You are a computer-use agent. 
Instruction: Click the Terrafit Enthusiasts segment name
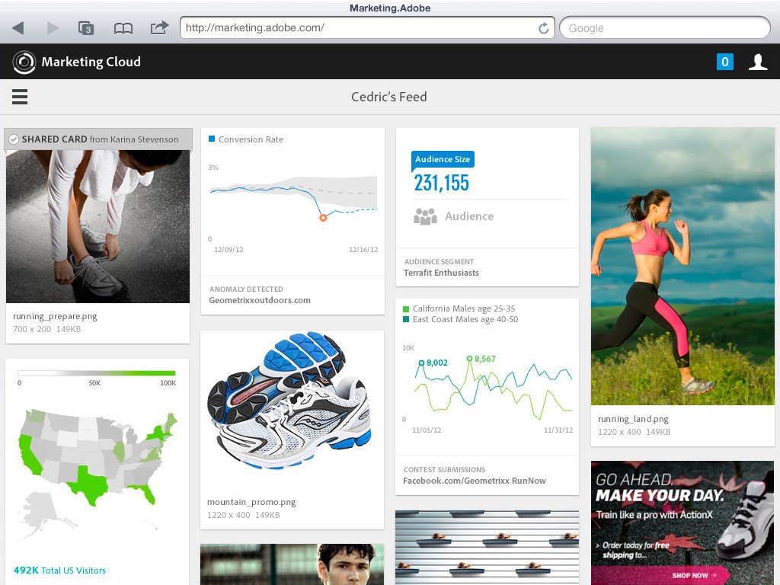click(441, 273)
